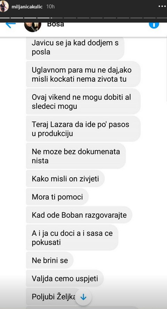This screenshot has height=309, width=167.
Task: Select the 'Ne brini se' message
Action: click(50, 260)
